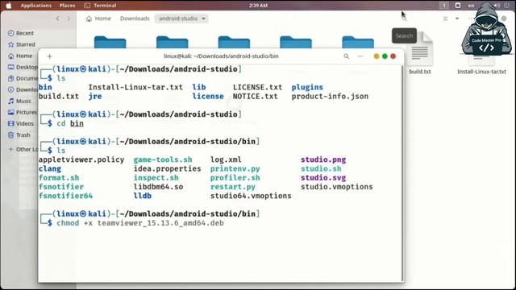516x290 pixels.
Task: Click plugins in terminal listing
Action: [x=307, y=88]
